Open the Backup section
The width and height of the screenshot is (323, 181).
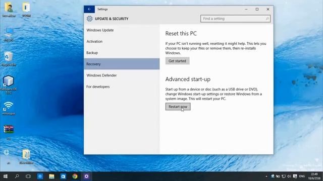point(122,53)
